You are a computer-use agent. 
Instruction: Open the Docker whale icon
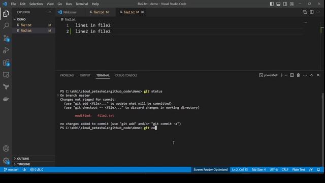6,99
